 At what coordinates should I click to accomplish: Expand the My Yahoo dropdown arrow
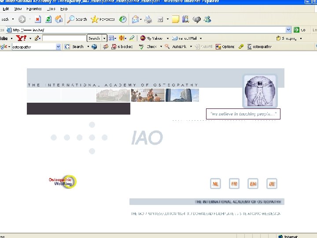pos(168,38)
